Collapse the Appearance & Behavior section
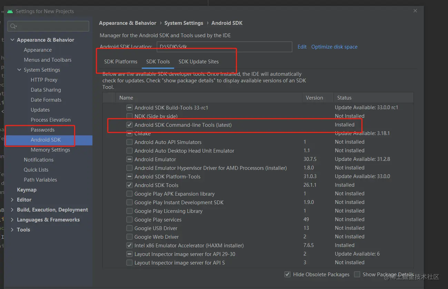Screen dimensions: 448x289 pos(12,40)
